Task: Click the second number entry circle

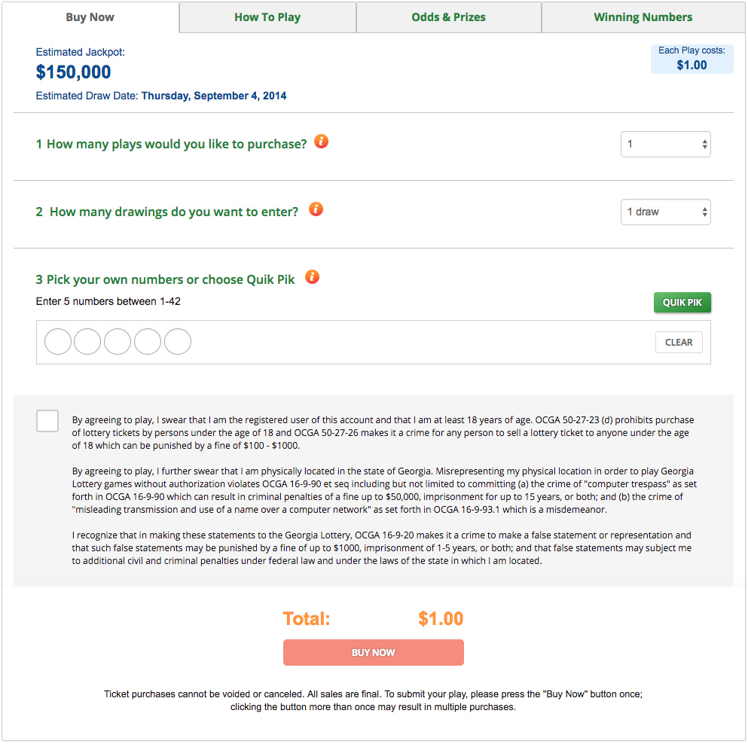Action: click(87, 342)
